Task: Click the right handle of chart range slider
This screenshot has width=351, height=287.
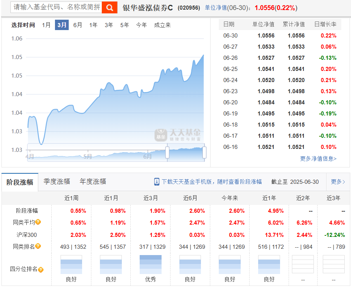Action: click(204, 153)
